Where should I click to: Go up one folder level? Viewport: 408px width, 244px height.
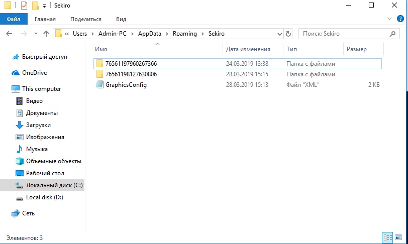click(46, 34)
